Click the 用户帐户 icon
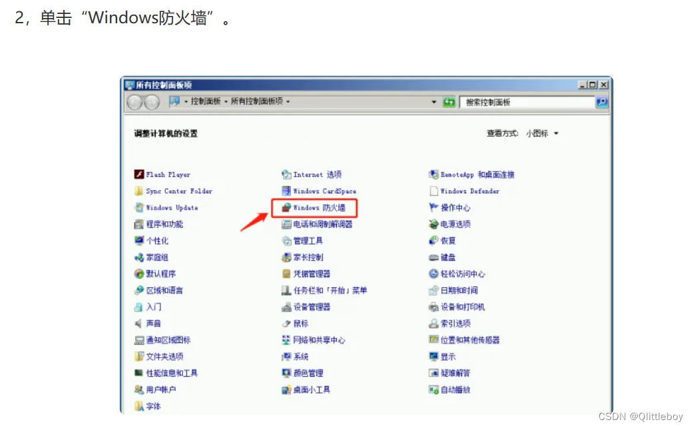The width and height of the screenshot is (693, 428). (x=139, y=390)
